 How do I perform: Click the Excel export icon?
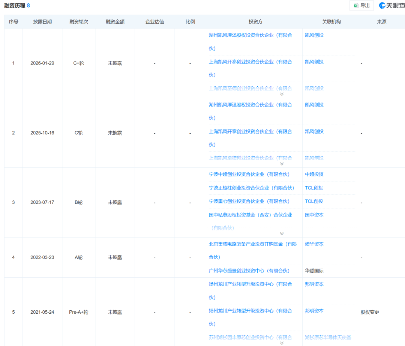[x=356, y=6]
